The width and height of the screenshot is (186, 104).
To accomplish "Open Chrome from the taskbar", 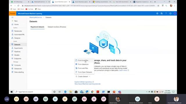I will [x=92, y=92].
